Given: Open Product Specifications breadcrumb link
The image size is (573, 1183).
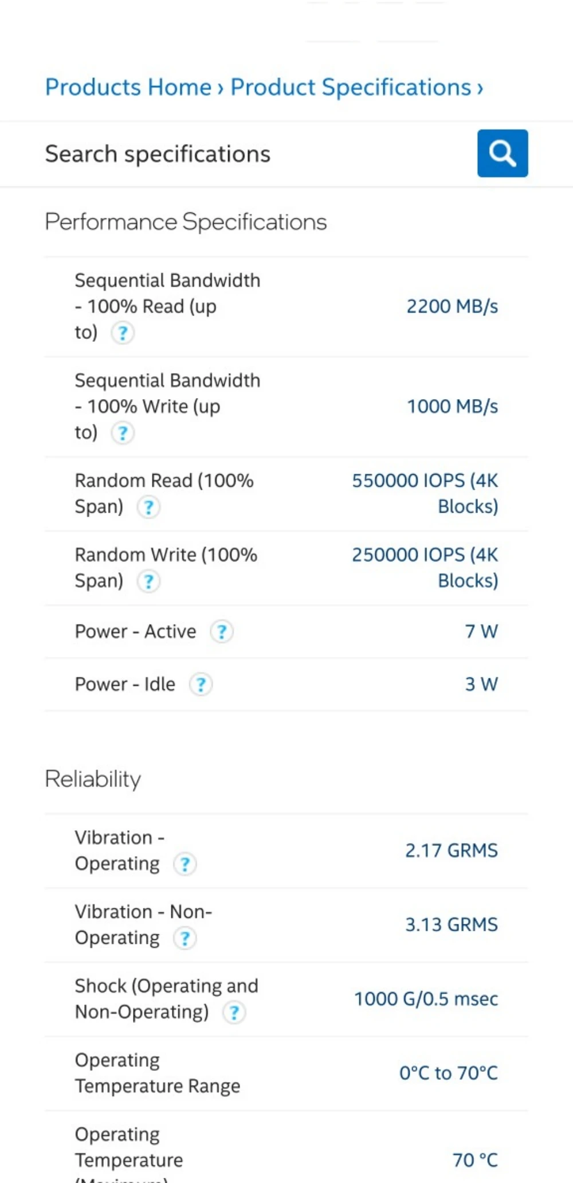Looking at the screenshot, I should tap(351, 87).
